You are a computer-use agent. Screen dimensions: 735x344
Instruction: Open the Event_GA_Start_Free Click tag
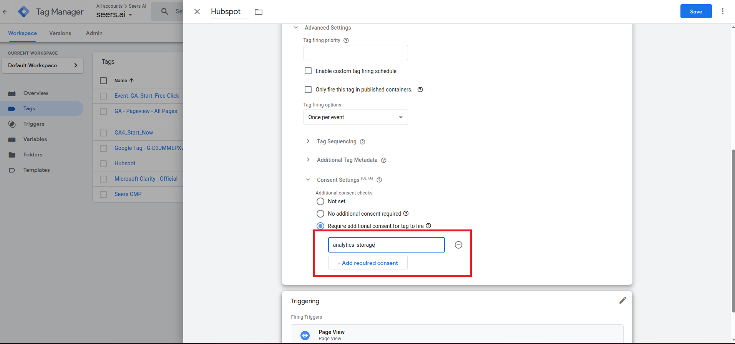(147, 96)
